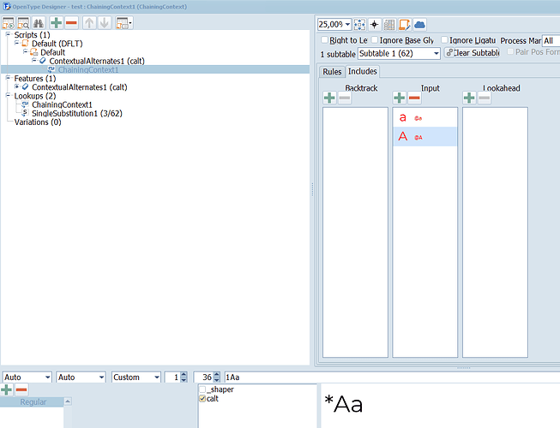The height and width of the screenshot is (428, 560).
Task: Select the uppercase A row in Input list
Action: click(x=425, y=136)
